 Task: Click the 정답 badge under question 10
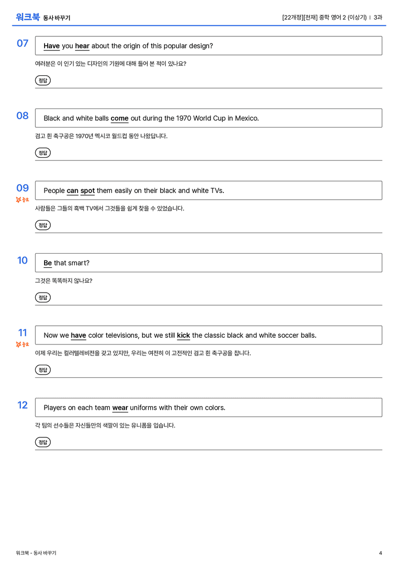42,297
